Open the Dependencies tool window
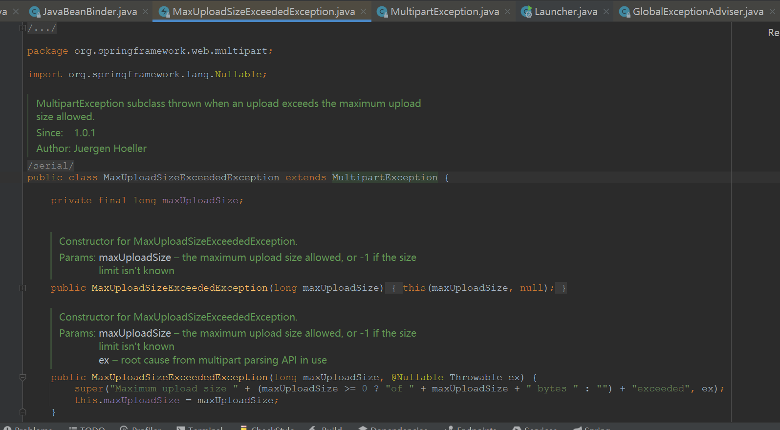Screen dimensions: 780x430 (x=393, y=429)
